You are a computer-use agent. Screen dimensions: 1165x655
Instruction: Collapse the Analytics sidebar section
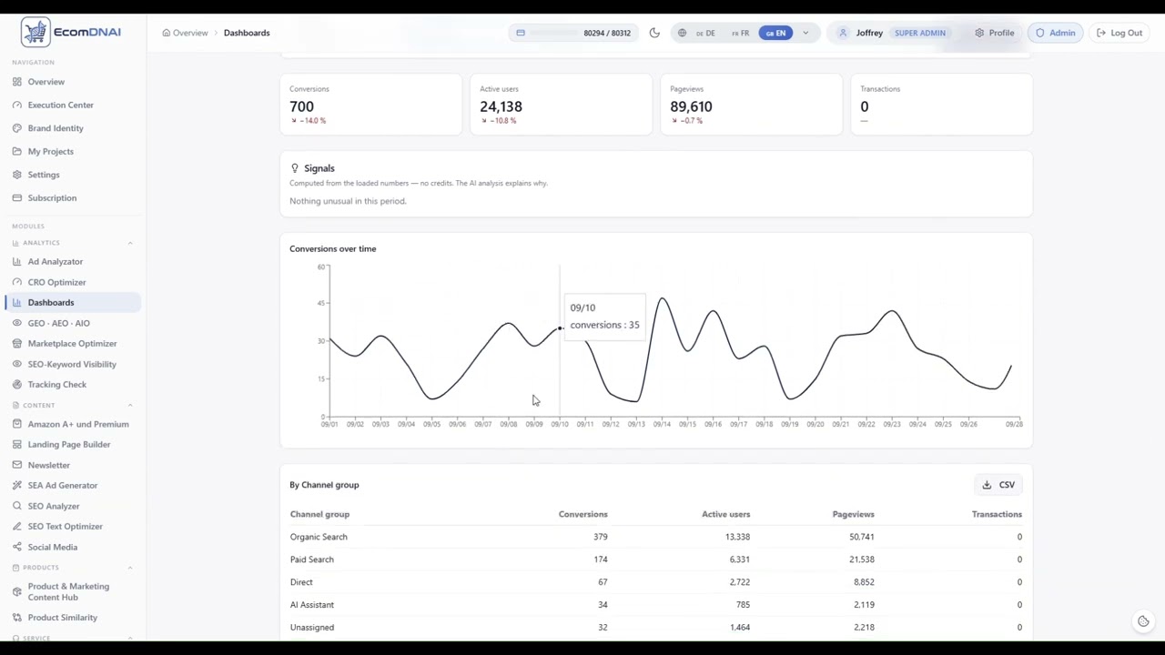click(129, 243)
